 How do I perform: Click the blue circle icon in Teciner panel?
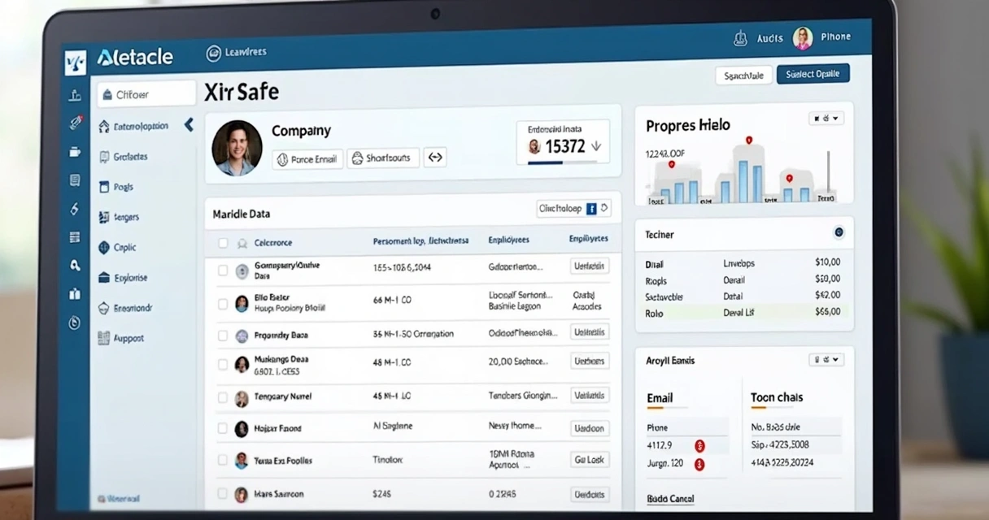pos(839,232)
